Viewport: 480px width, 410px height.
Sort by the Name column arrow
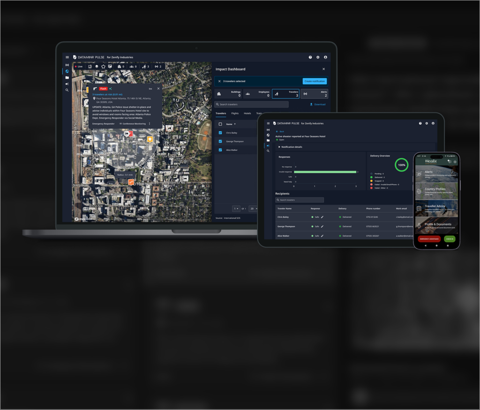click(x=235, y=124)
